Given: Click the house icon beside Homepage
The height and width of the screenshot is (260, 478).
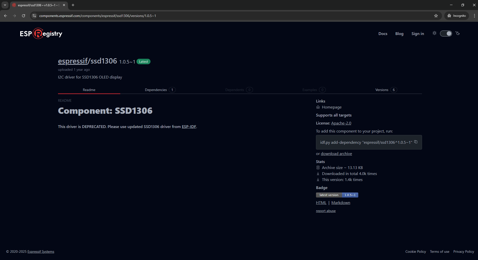Looking at the screenshot, I should click(x=318, y=107).
